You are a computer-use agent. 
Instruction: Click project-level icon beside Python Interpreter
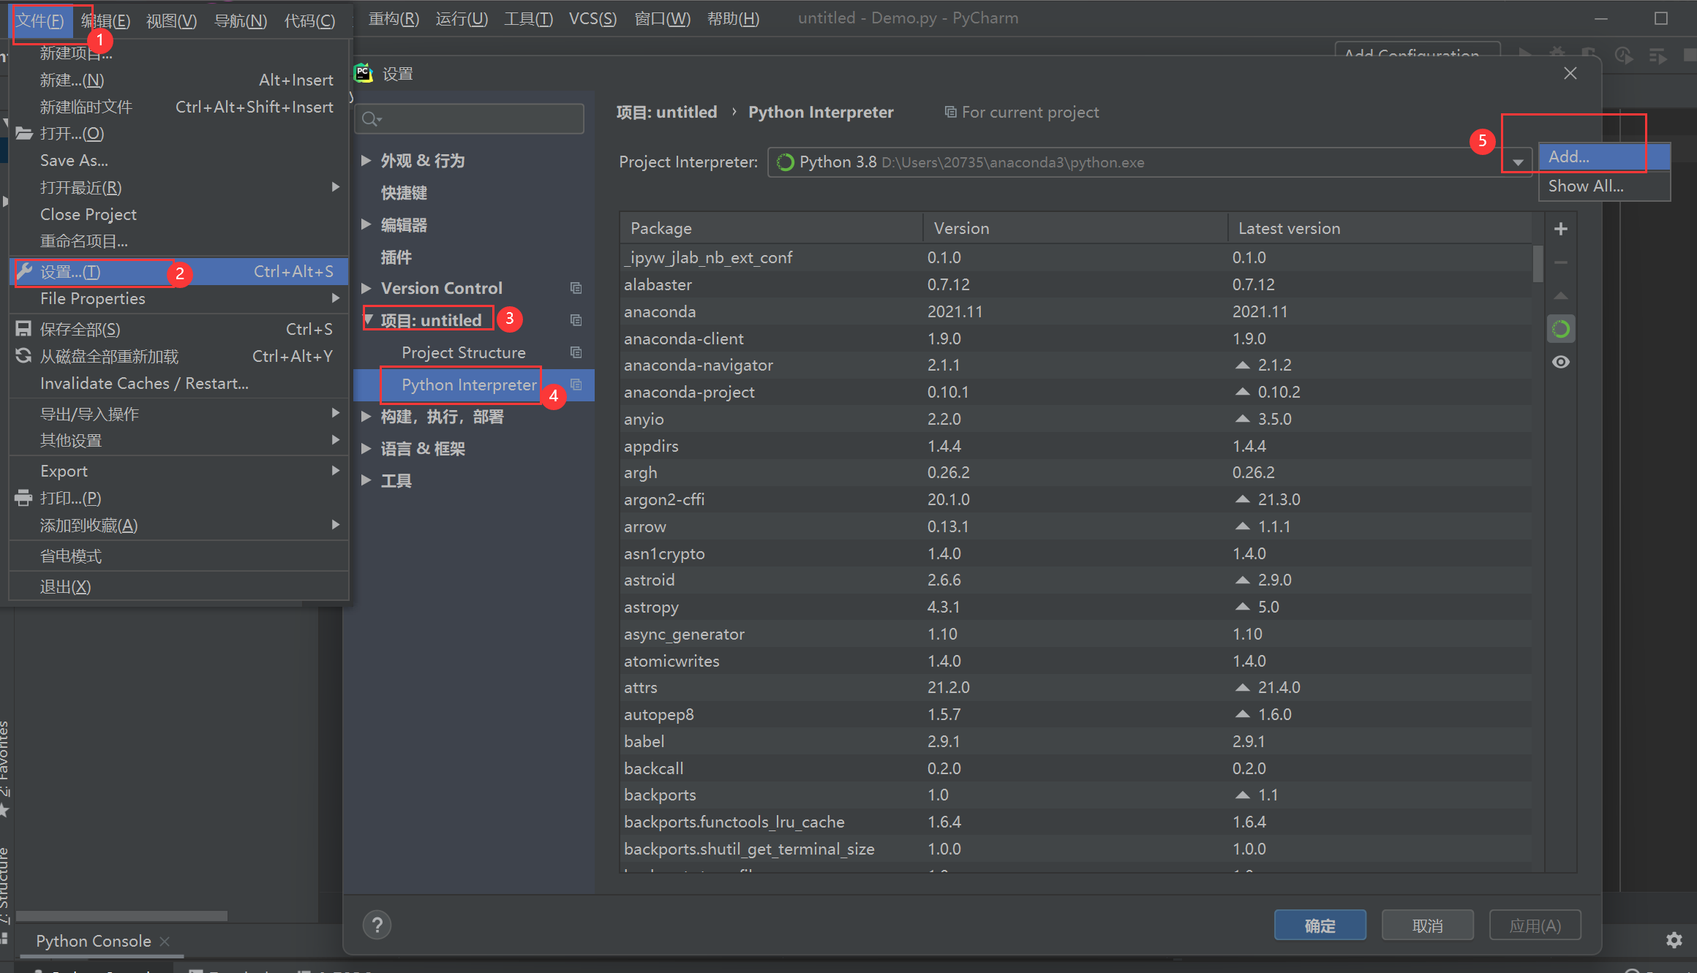pos(576,385)
